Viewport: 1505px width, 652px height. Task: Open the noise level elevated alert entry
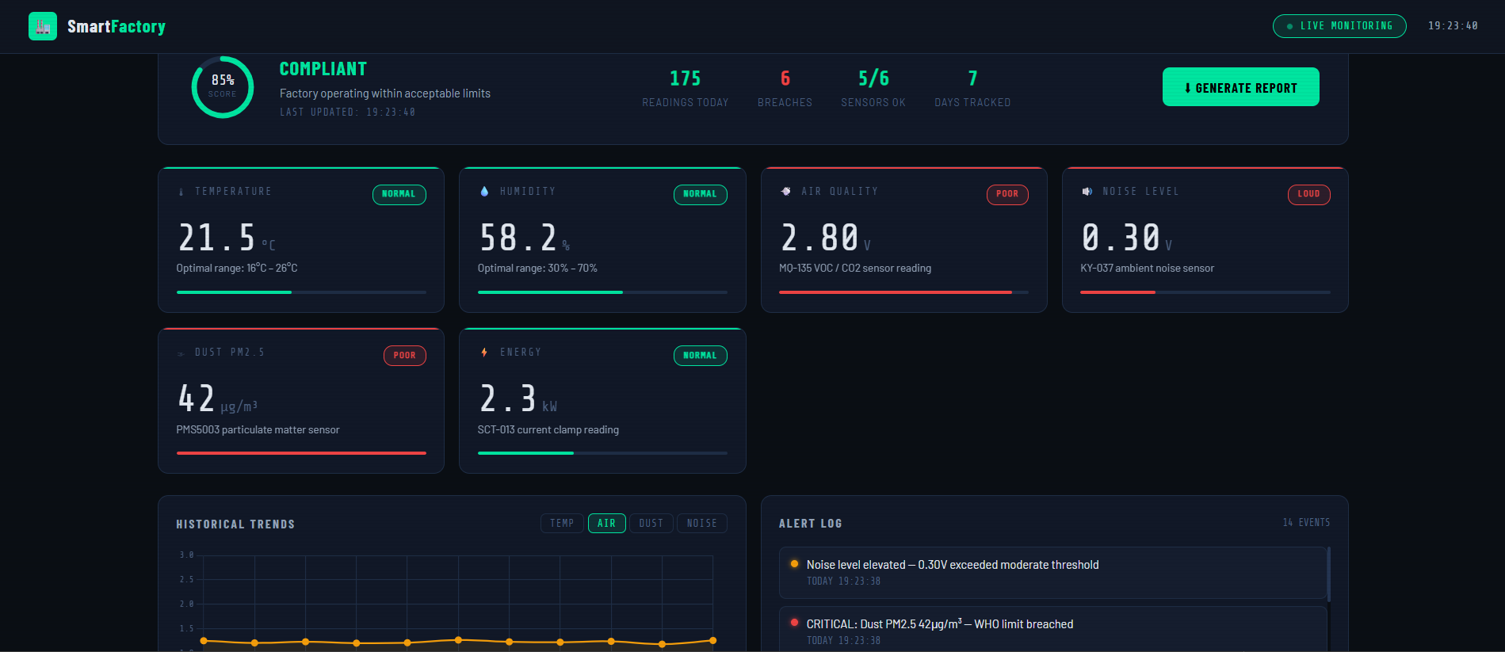(x=1052, y=573)
